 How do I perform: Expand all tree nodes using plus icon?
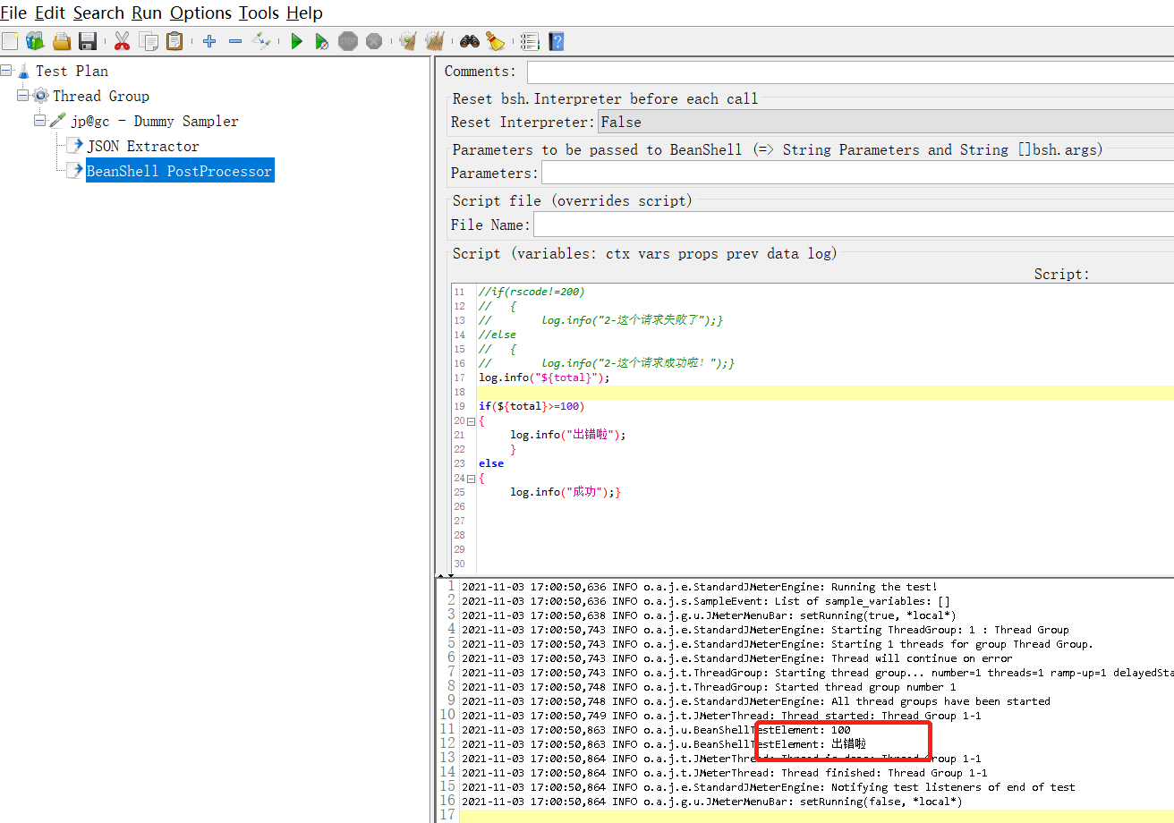click(208, 40)
